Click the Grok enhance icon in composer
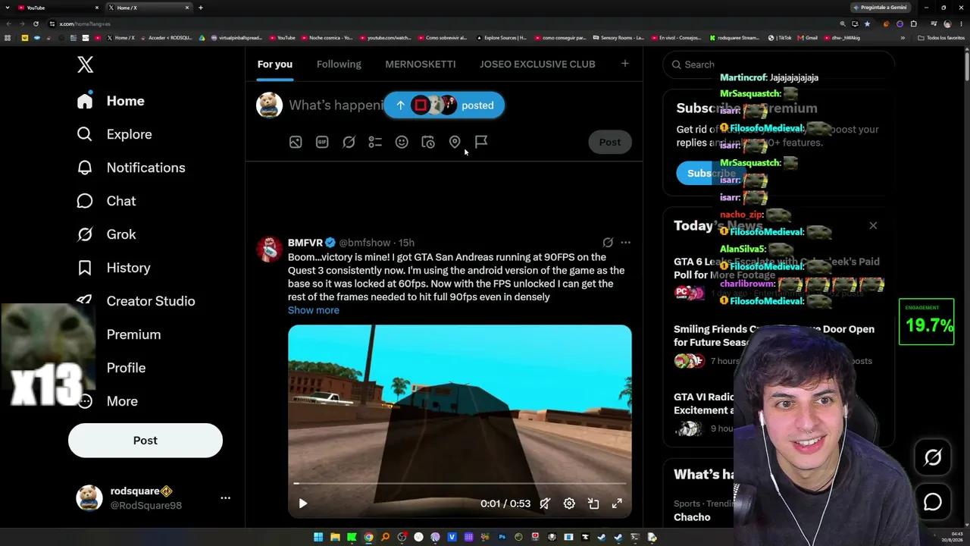The width and height of the screenshot is (970, 546). pyautogui.click(x=349, y=142)
